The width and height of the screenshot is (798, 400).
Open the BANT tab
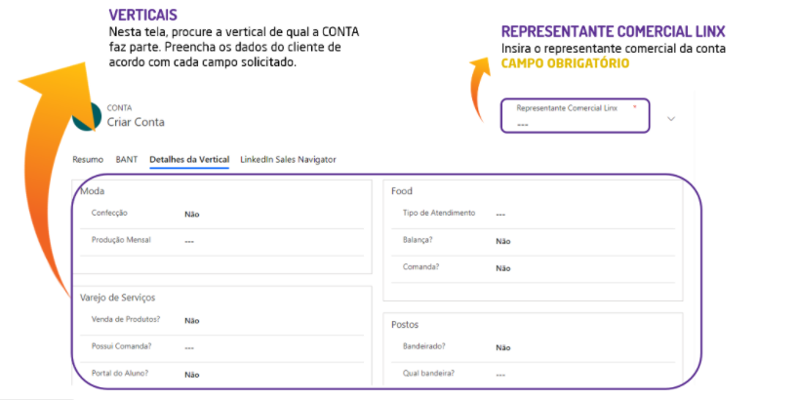(126, 158)
